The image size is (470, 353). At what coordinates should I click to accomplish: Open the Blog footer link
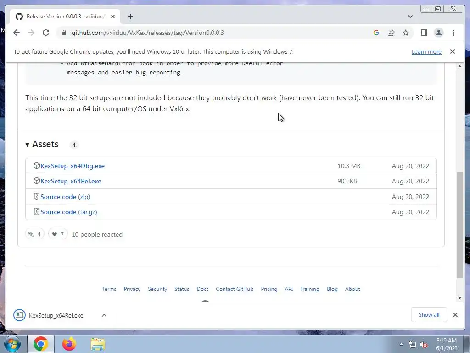click(332, 289)
